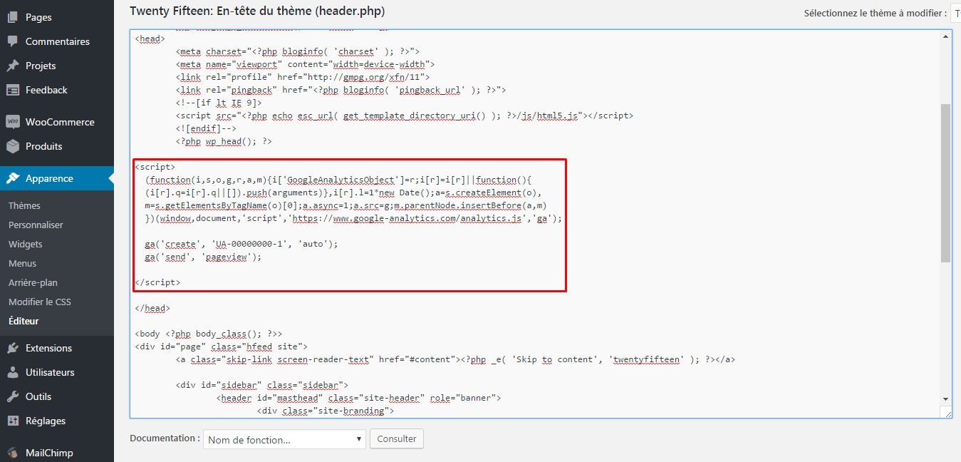Click the MailChimp monkey icon
The height and width of the screenshot is (462, 961).
coord(13,453)
